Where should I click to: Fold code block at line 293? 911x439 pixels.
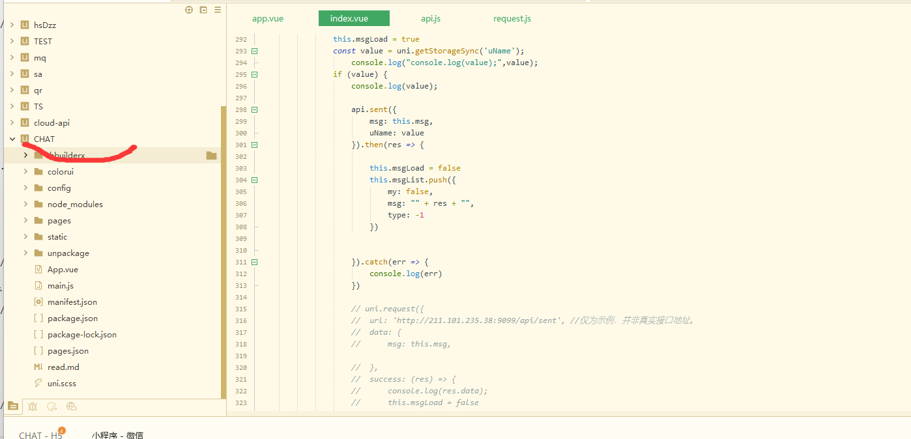coord(255,51)
